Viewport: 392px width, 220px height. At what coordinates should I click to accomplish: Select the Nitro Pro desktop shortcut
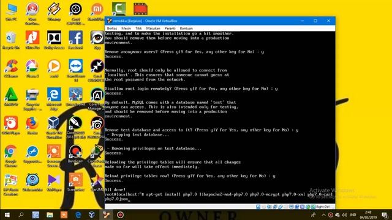click(x=32, y=40)
